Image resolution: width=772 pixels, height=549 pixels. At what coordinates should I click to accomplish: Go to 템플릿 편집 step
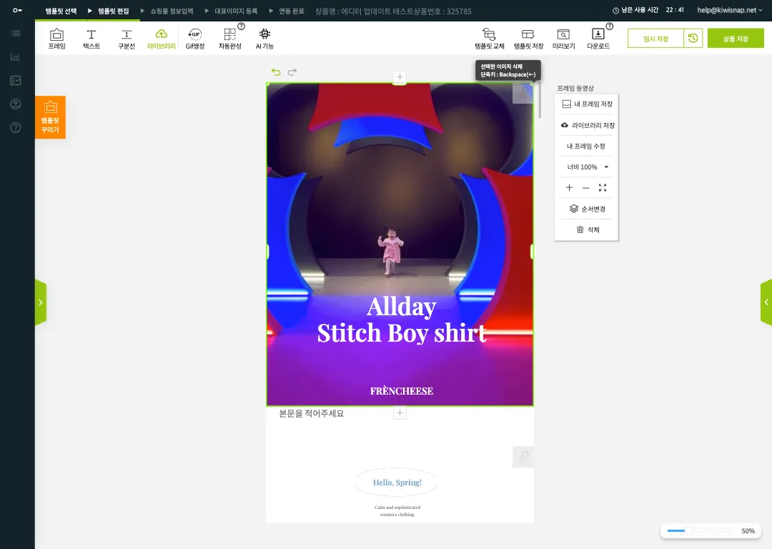pyautogui.click(x=114, y=11)
